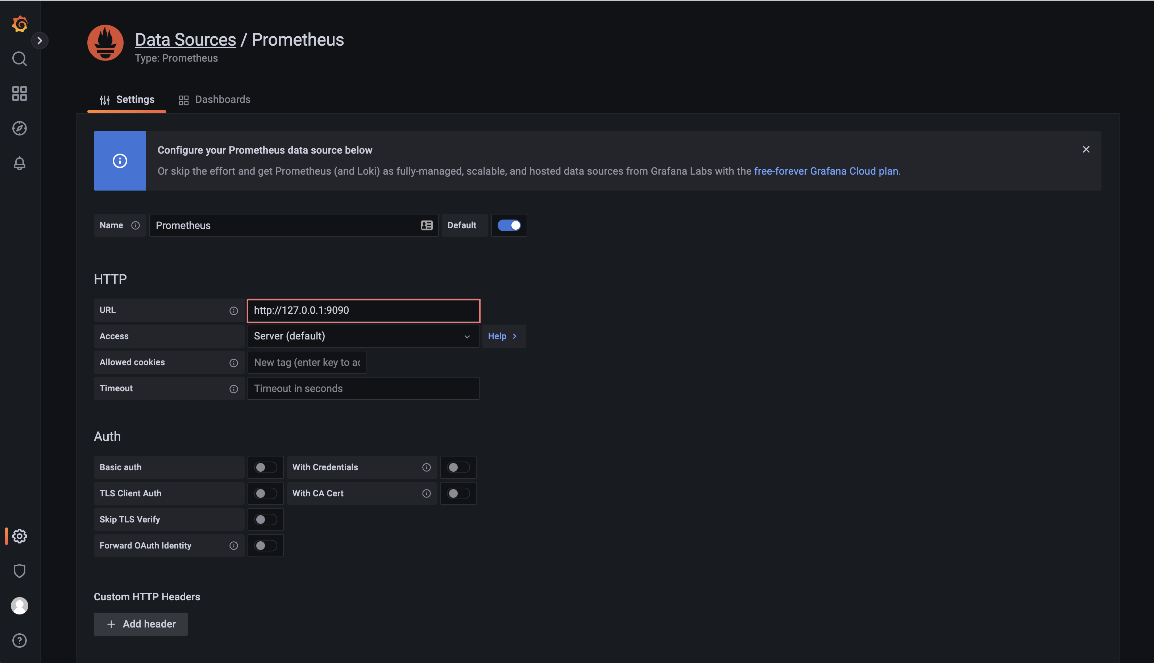Click the Custom HTTP Headers heading
Screen dimensions: 1154x663
tap(147, 597)
